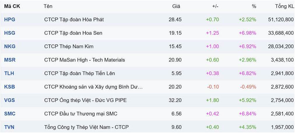Click MaSan High - Tech Materials name
This screenshot has width=295, height=133.
click(x=85, y=60)
